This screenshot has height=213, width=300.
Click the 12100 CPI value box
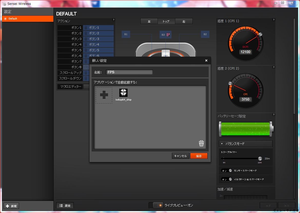[x=246, y=52]
